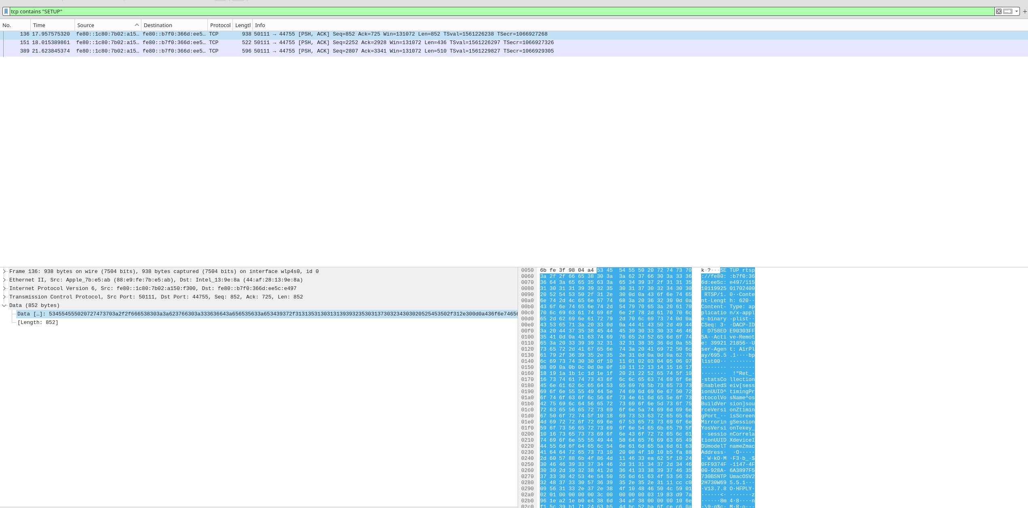Click hex offset 0140 in bytes pane
The width and height of the screenshot is (1028, 508).
[x=527, y=361]
